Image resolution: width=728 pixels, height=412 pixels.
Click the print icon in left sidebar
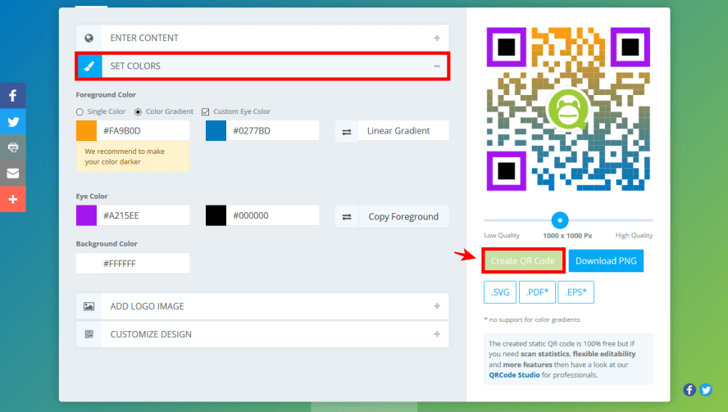pos(12,147)
